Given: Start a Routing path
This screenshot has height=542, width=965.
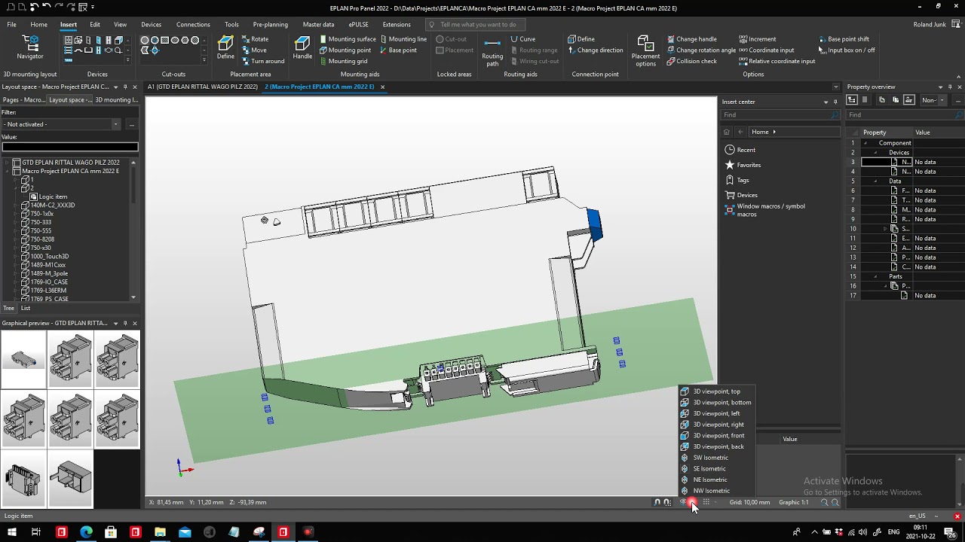Looking at the screenshot, I should coord(492,50).
